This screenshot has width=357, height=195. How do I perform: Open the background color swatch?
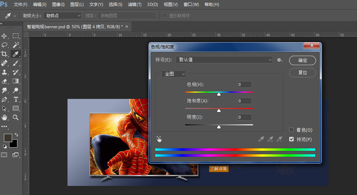point(14,145)
